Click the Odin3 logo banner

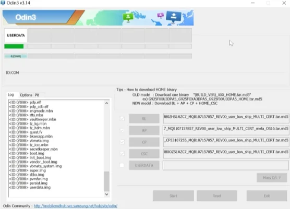coord(98,18)
